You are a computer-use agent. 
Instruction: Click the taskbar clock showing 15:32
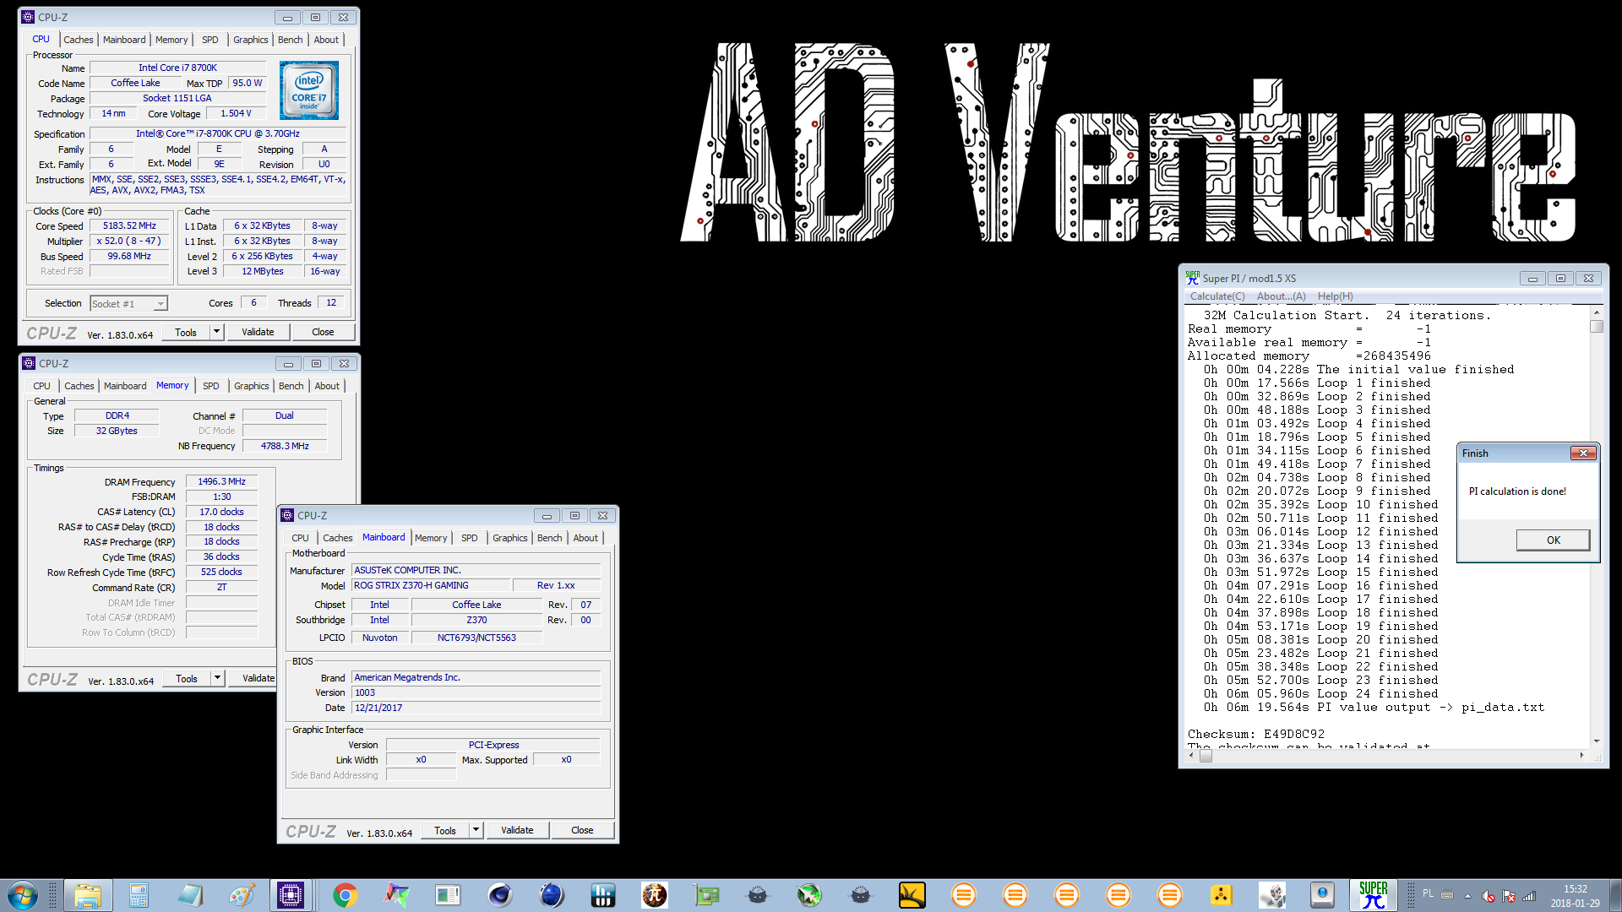[x=1575, y=896]
